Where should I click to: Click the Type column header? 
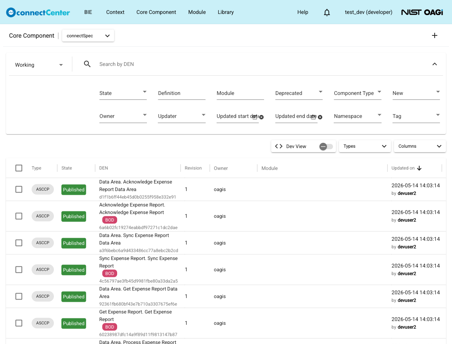click(37, 168)
